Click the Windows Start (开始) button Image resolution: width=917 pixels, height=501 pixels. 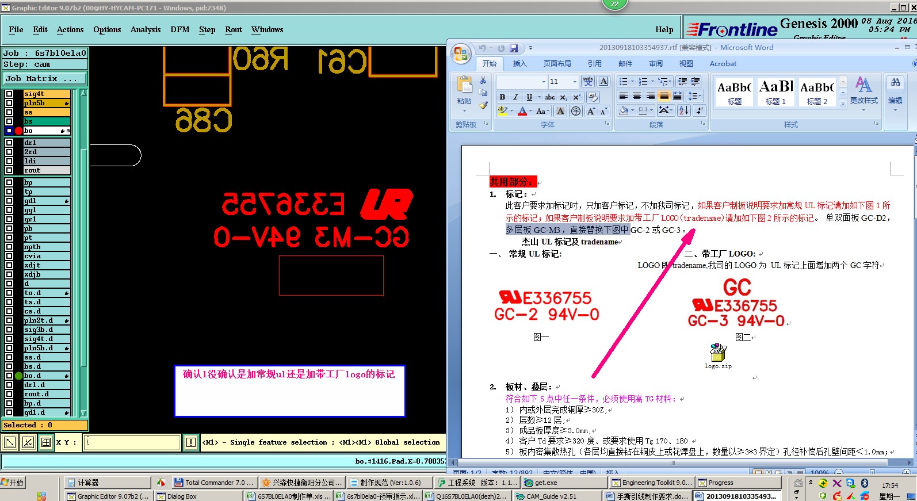point(13,483)
